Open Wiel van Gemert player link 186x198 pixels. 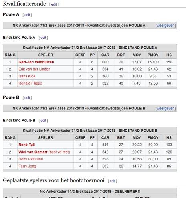point(33,152)
